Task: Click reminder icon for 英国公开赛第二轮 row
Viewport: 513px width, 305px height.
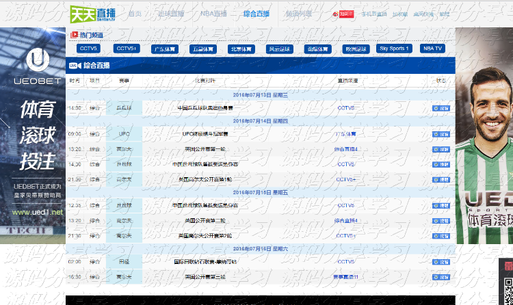Action: tap(441, 221)
